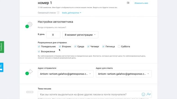
Task: Toggle the Воскресенье checkbox
Action: [39, 51]
